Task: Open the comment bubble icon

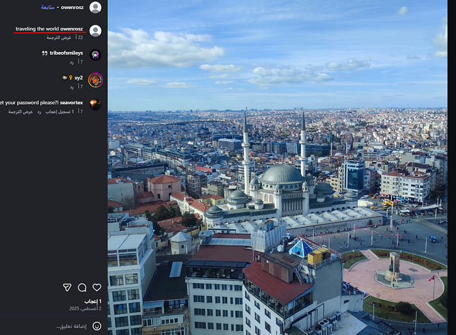Action: [x=82, y=288]
